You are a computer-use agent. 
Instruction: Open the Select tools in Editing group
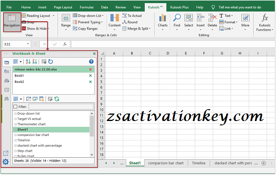click(188, 22)
